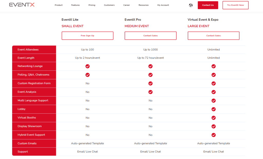Open the Features dropdown
Image resolution: width=263 pixels, height=159 pixels.
click(75, 5)
